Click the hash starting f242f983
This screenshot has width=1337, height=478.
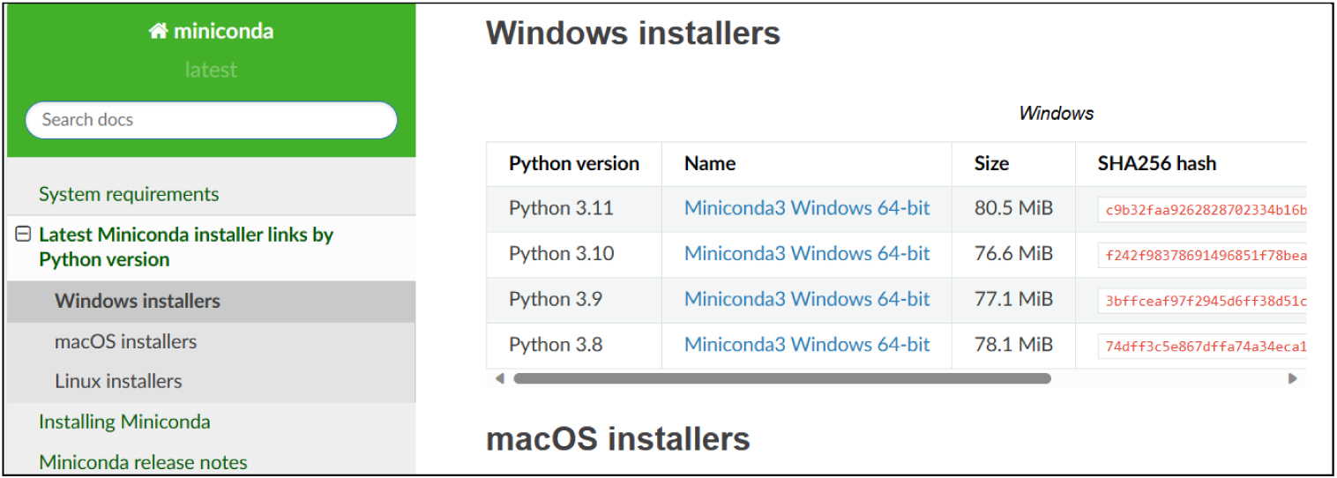(1202, 255)
